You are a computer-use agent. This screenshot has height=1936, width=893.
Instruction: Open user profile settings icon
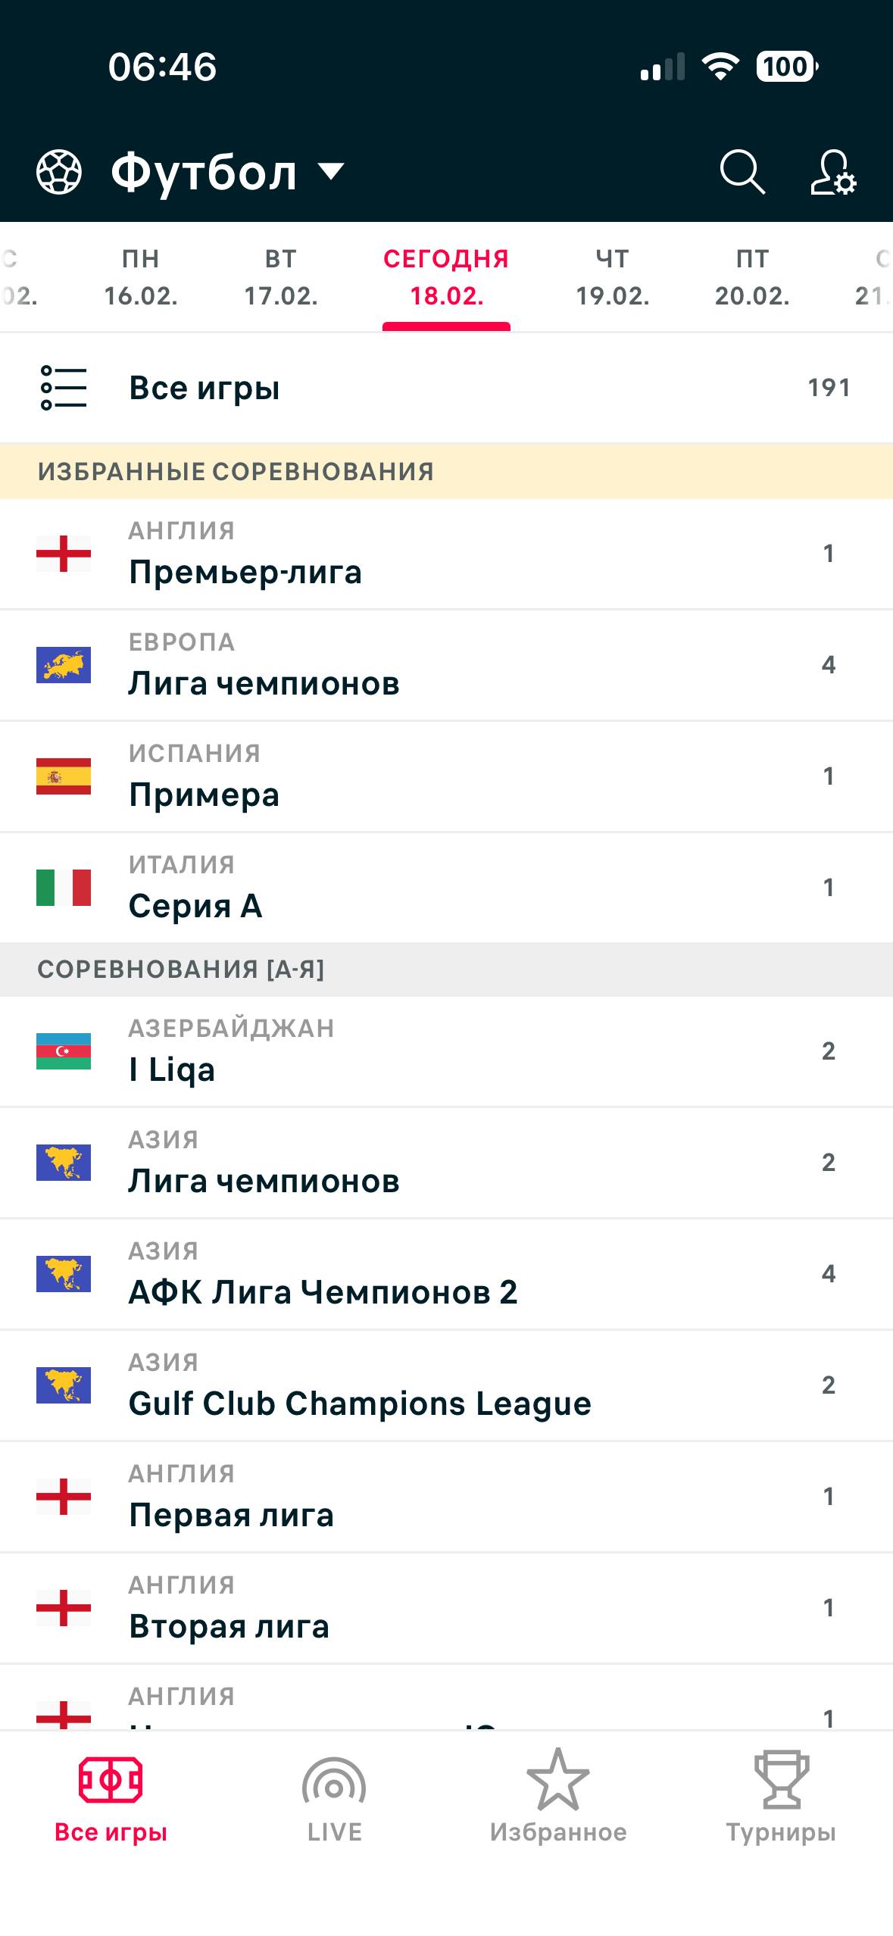(833, 172)
